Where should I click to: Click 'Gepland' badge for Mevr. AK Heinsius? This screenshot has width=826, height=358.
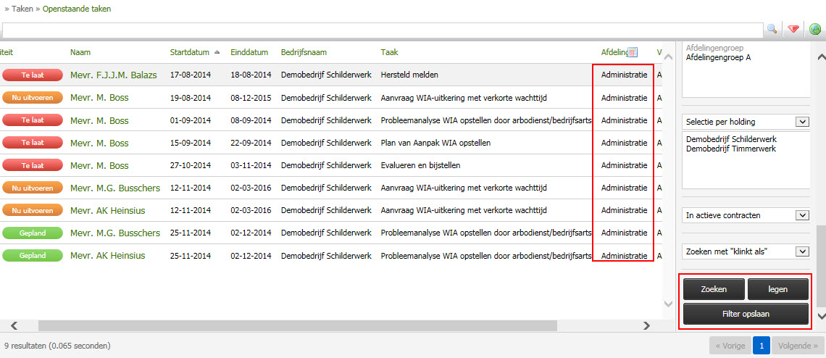[x=32, y=255]
